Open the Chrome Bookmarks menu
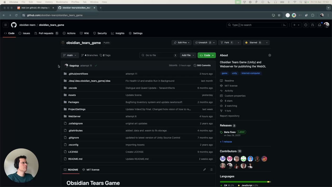The height and width of the screenshot is (187, 332). [62, 2]
